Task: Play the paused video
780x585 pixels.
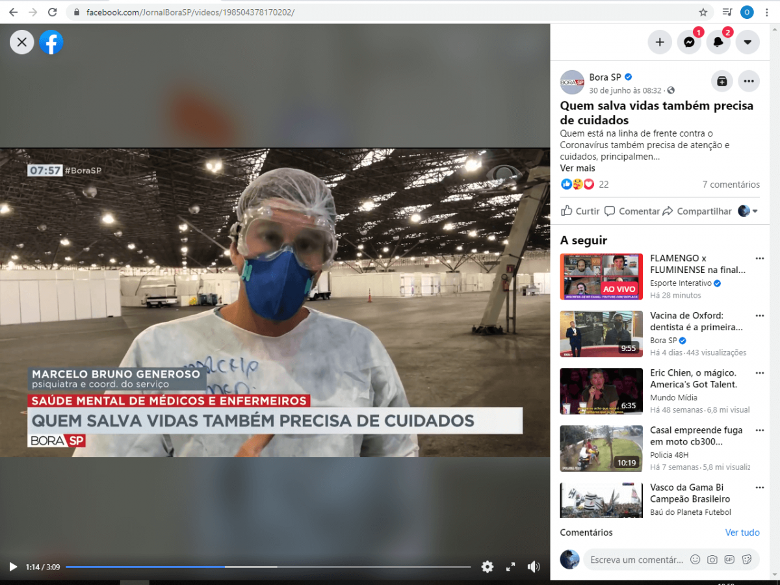Action: [x=13, y=567]
